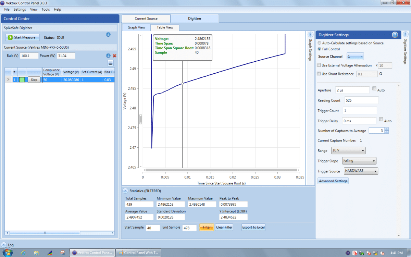
Task: Click the graph vertical axis slider handle
Action: (140, 119)
